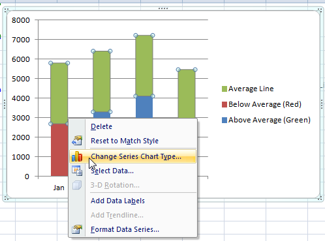The width and height of the screenshot is (325, 241).
Task: Click the 4000 value axis label
Action: [21, 98]
